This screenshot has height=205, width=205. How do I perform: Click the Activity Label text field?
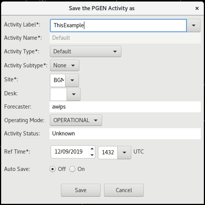118,25
